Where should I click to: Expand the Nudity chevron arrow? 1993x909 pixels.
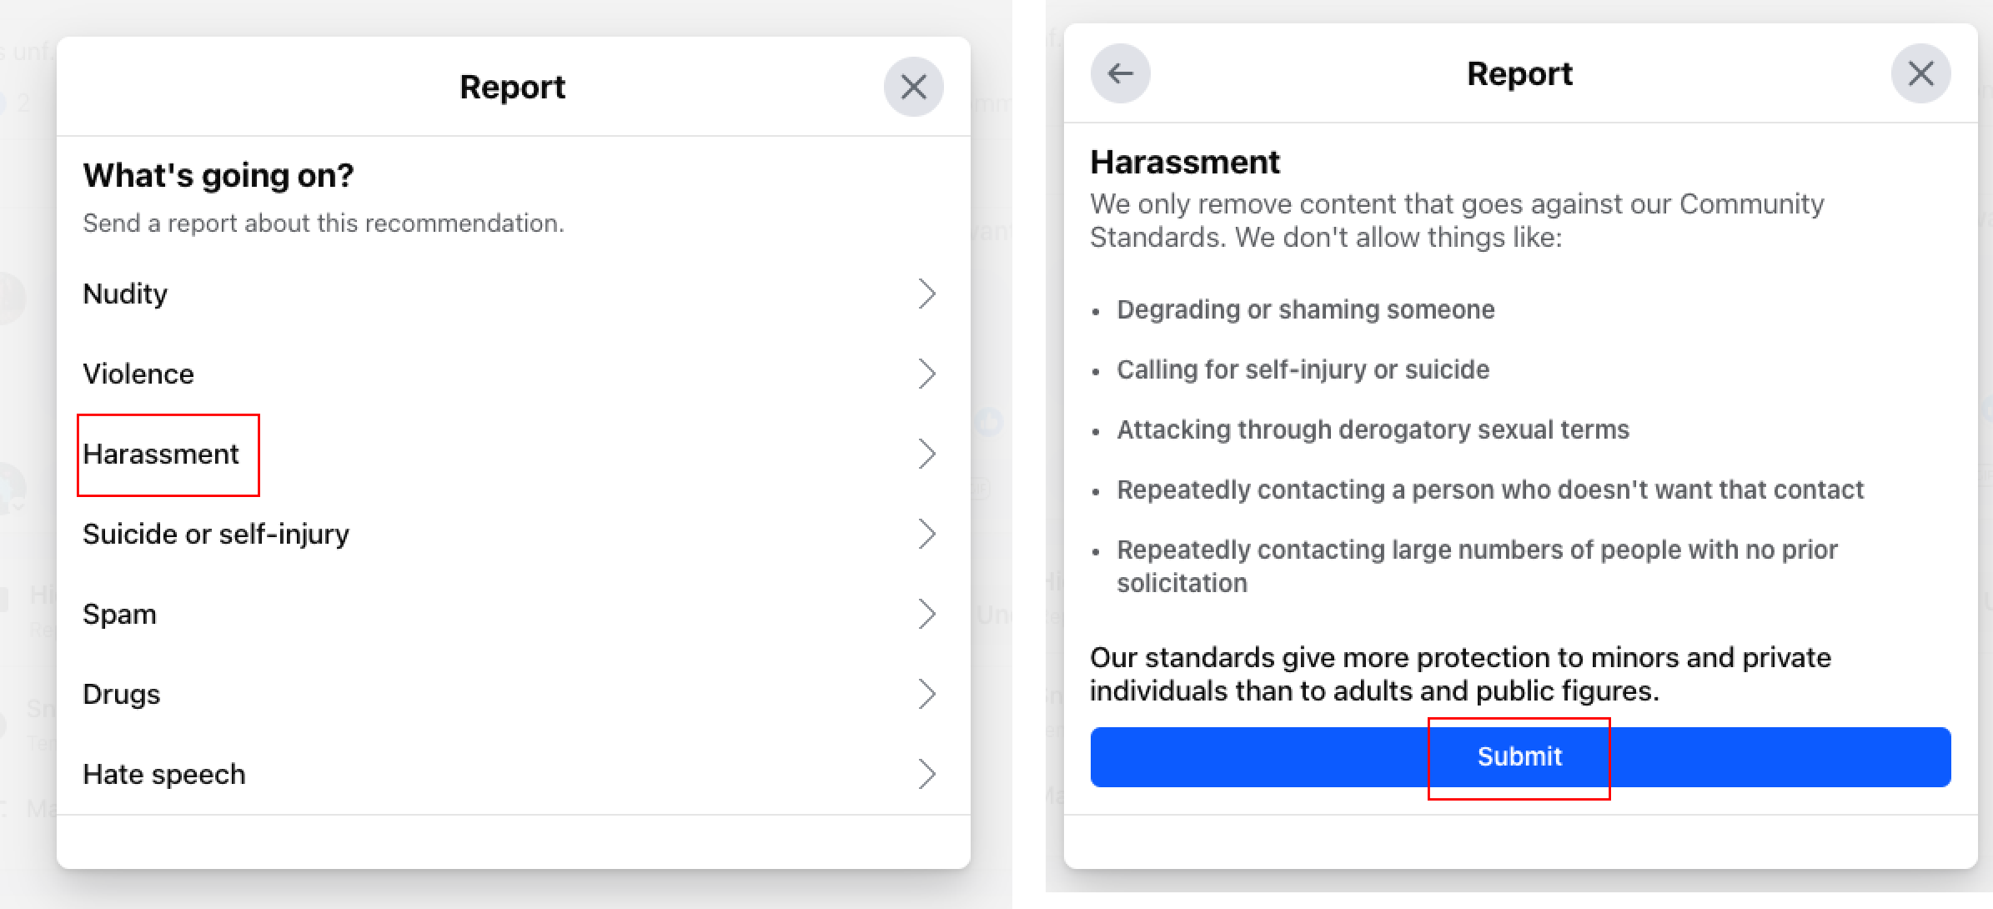926,294
